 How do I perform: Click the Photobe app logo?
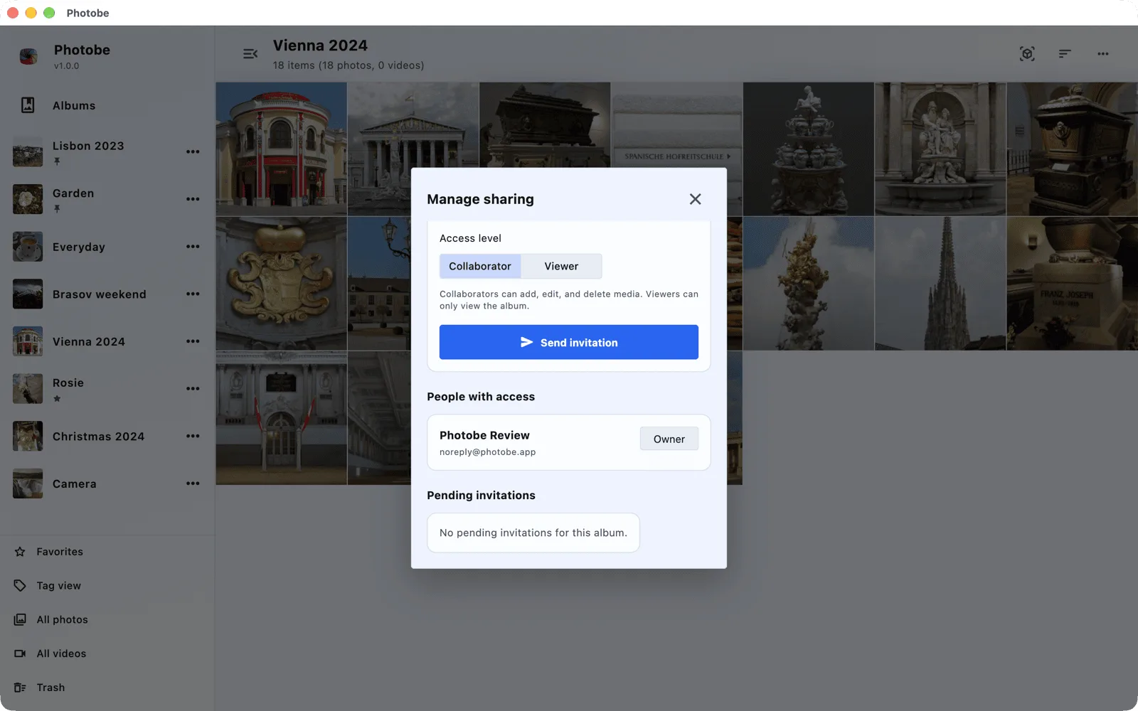pos(28,56)
